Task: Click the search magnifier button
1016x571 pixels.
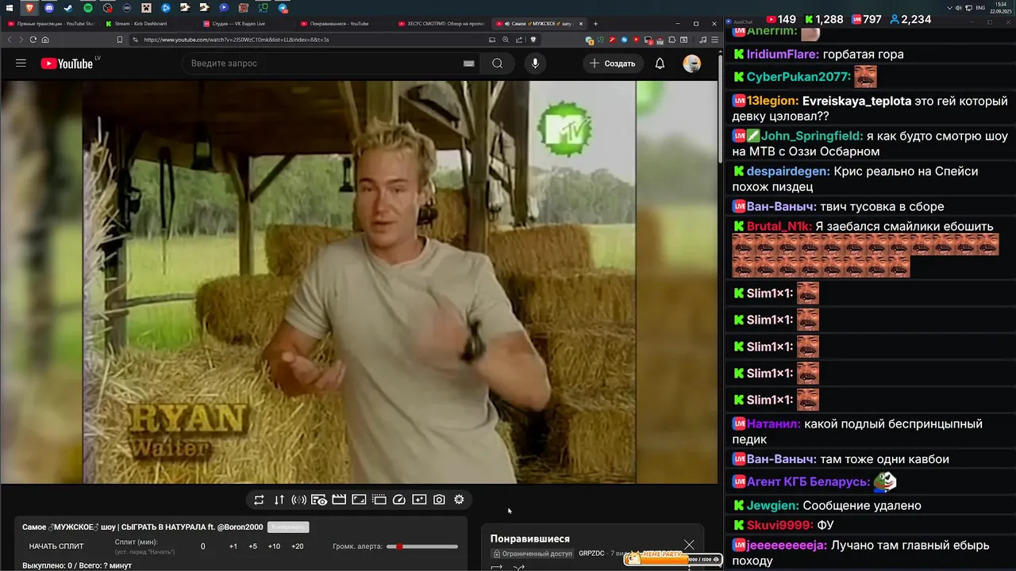Action: point(498,63)
